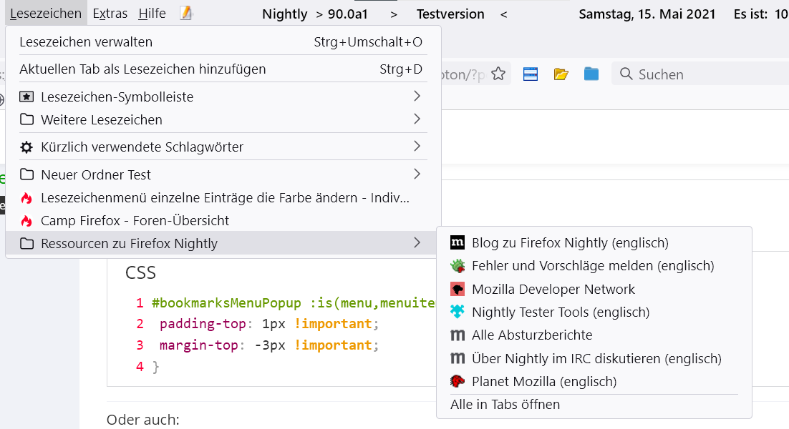Open Mozilla Developer Network bookmark
Viewport: 789px width, 429px height.
pyautogui.click(x=553, y=290)
